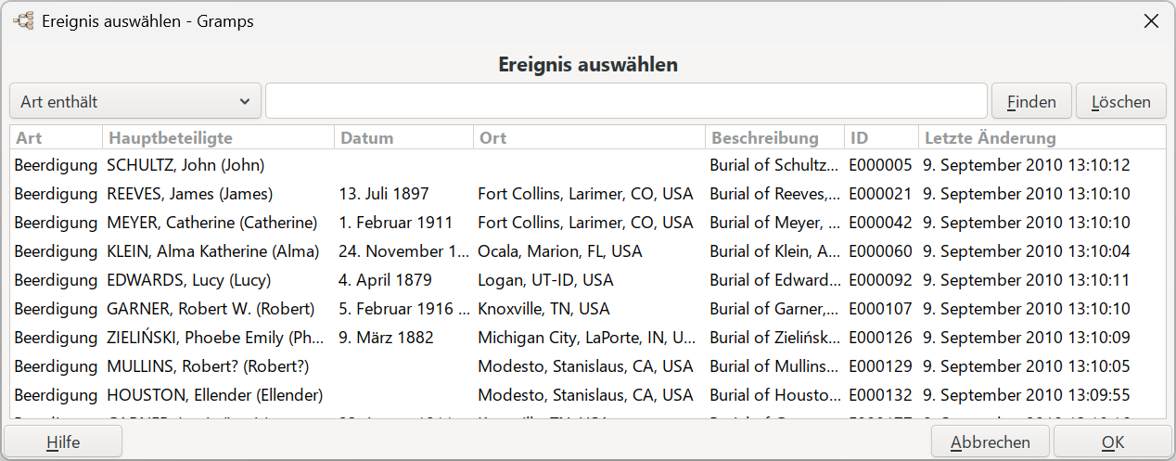This screenshot has height=461, width=1176.
Task: Click date 13. Juli 1897
Action: 384,194
